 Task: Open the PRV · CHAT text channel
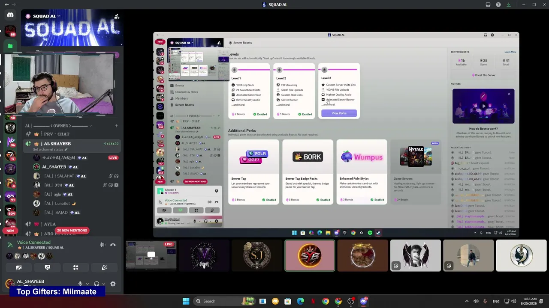point(72,134)
